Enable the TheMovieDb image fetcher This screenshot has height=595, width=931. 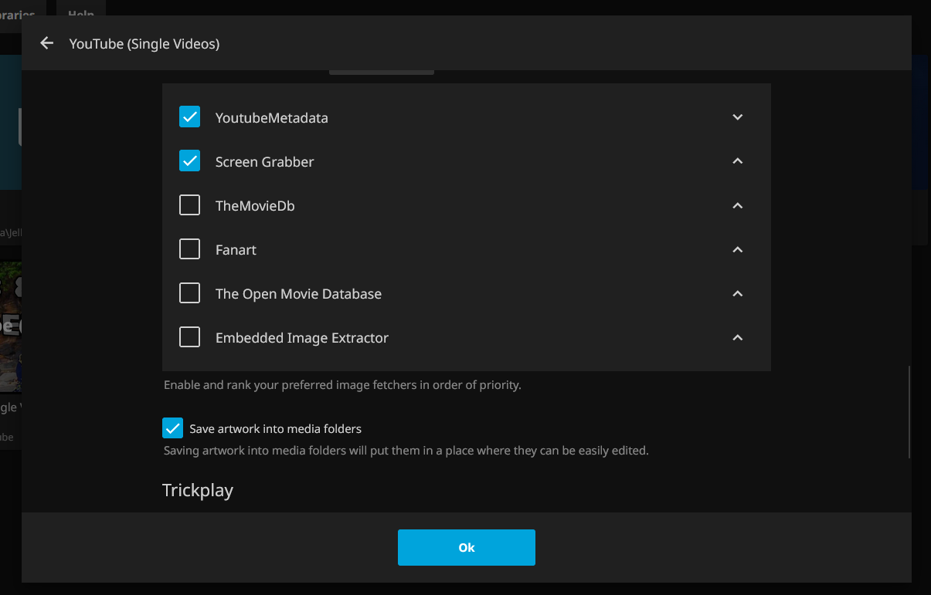tap(189, 205)
